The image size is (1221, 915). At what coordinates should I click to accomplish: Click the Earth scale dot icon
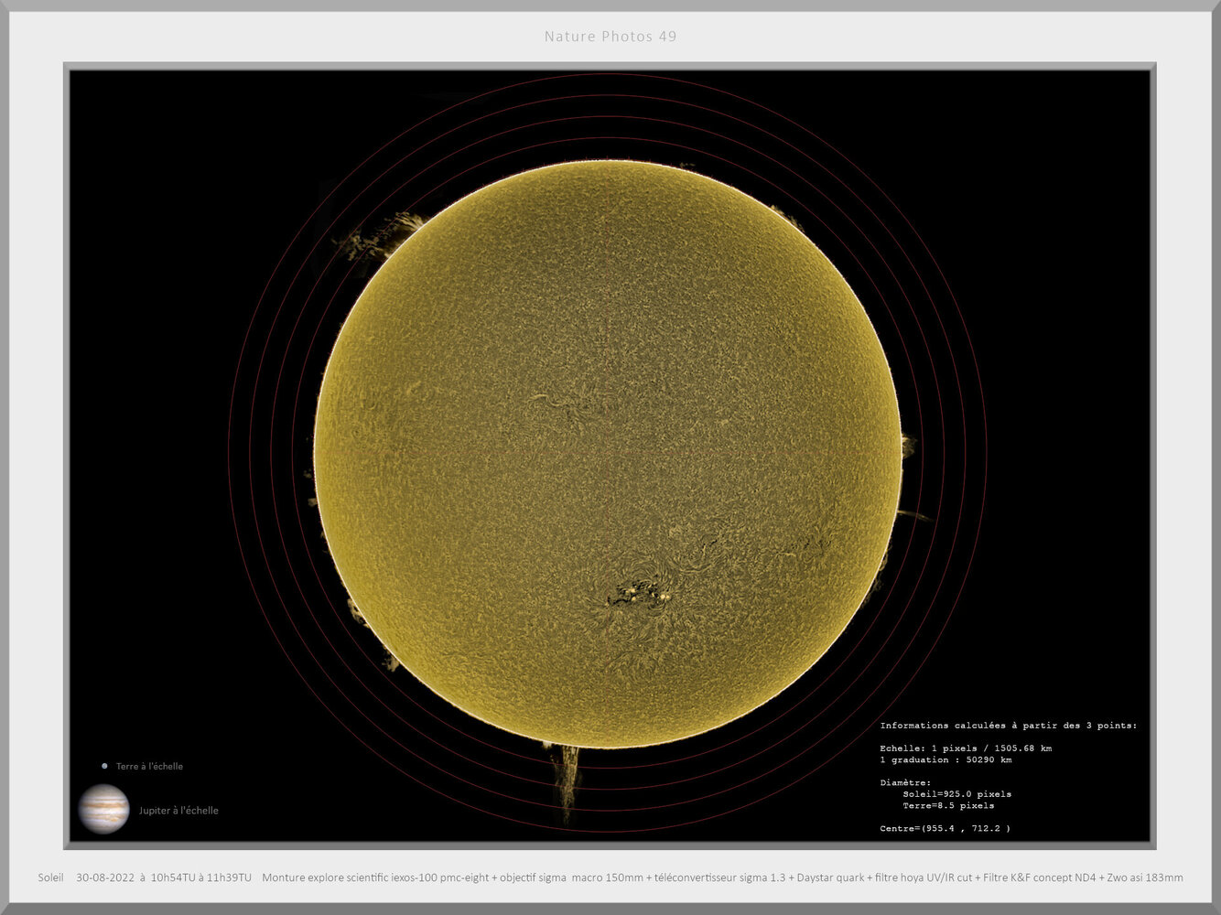click(x=103, y=766)
